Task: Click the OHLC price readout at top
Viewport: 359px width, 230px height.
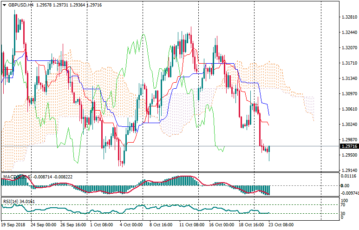Action: pos(72,4)
